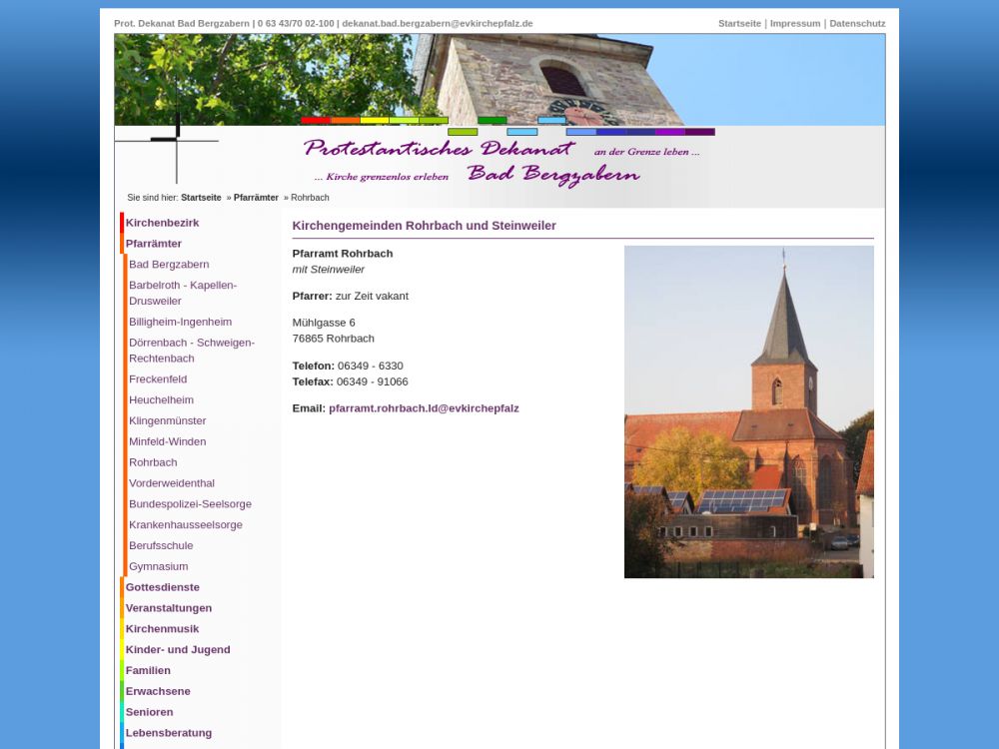Collapse the Pfarrämter menu section
The height and width of the screenshot is (749, 999).
click(154, 244)
